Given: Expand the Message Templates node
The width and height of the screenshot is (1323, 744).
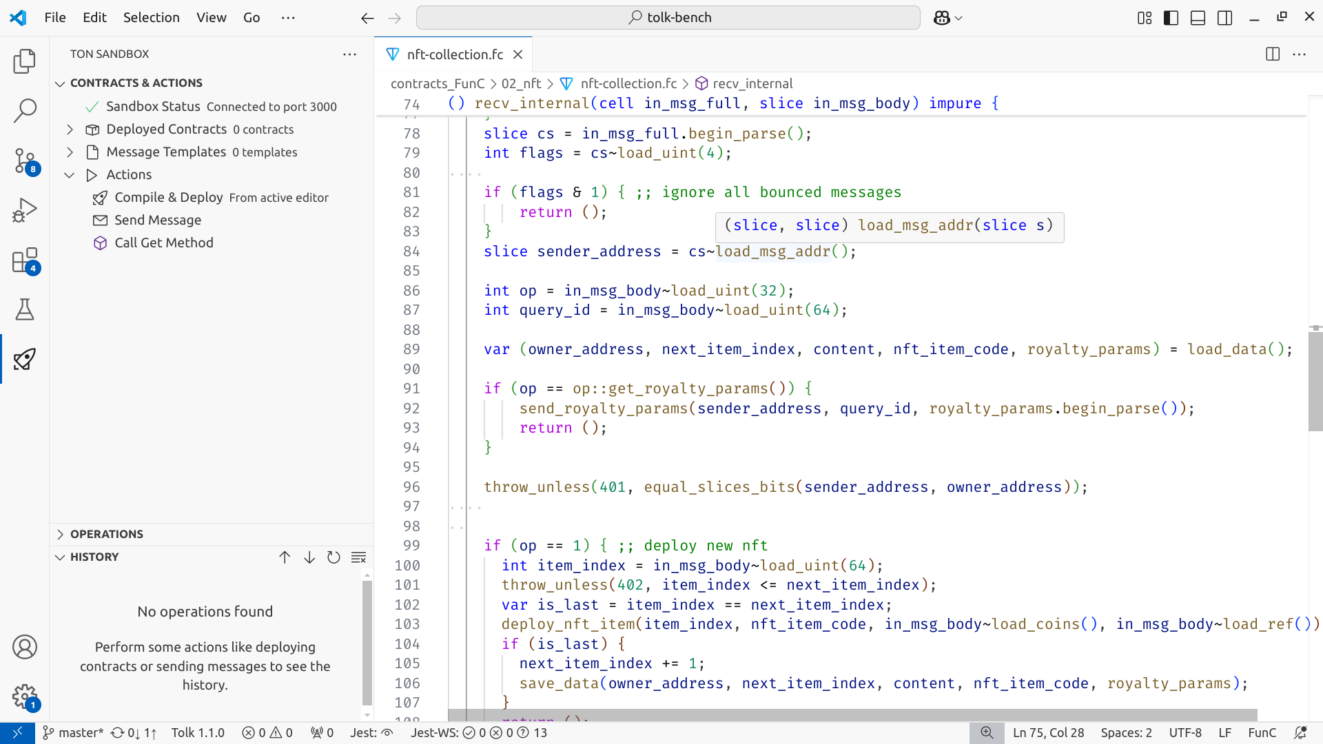Looking at the screenshot, I should click(x=70, y=152).
